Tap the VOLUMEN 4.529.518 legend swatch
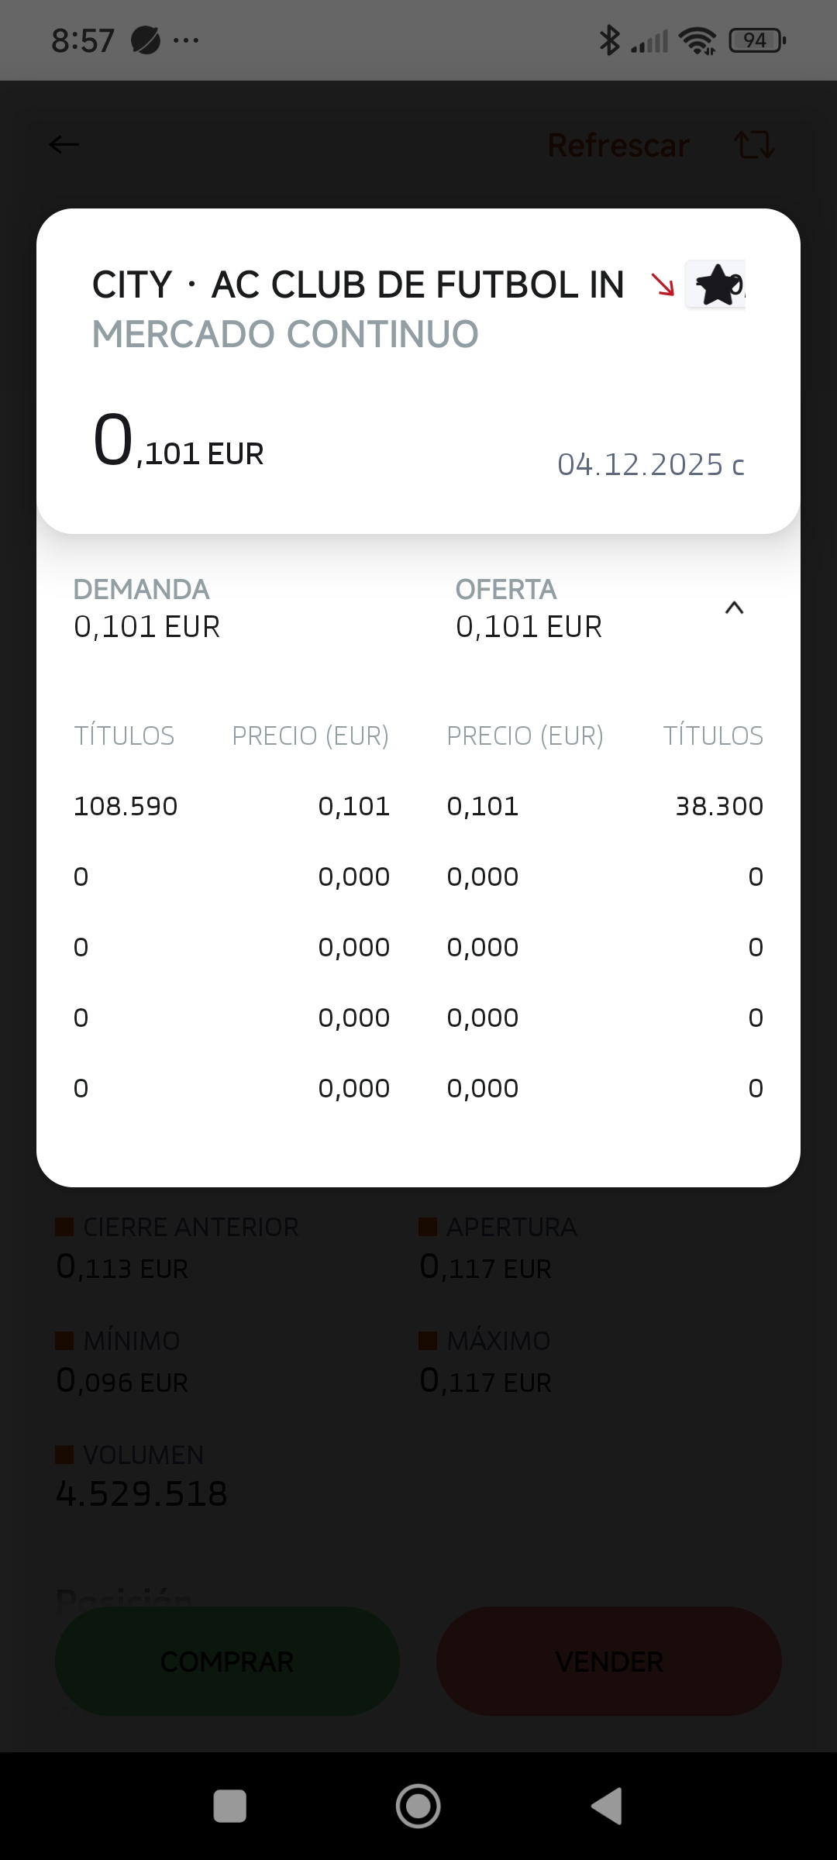Viewport: 837px width, 1860px height. pyautogui.click(x=64, y=1454)
